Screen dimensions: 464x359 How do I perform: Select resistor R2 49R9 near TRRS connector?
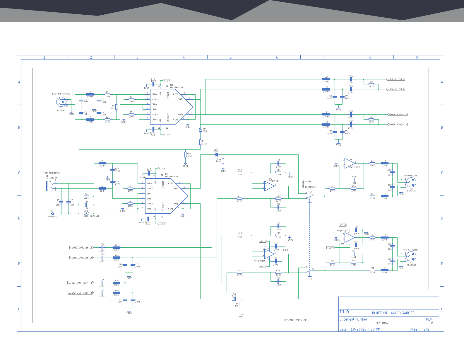[86, 196]
